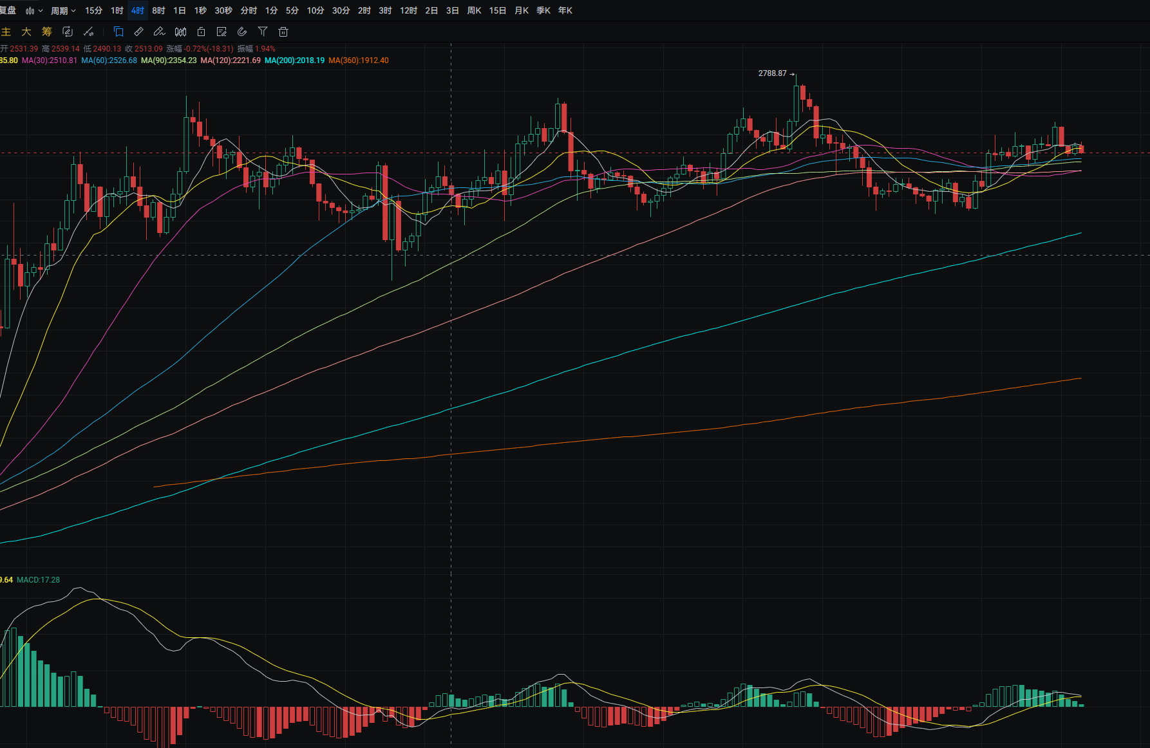Switch to the 1时 timeframe
Image resolution: width=1150 pixels, height=748 pixels.
117,11
